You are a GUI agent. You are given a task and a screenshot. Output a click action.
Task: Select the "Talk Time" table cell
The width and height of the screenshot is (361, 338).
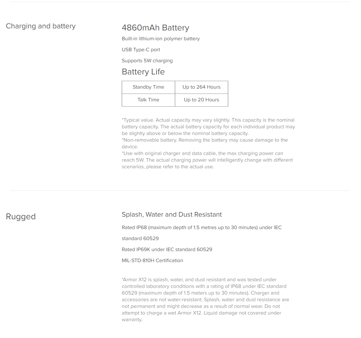[x=148, y=100]
